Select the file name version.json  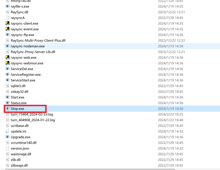click(x=20, y=148)
